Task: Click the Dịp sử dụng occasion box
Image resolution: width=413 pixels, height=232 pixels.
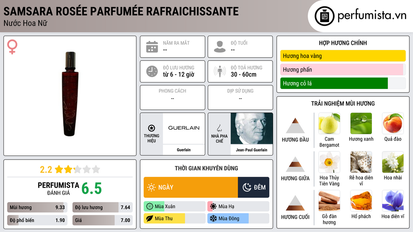Action: tap(240, 97)
